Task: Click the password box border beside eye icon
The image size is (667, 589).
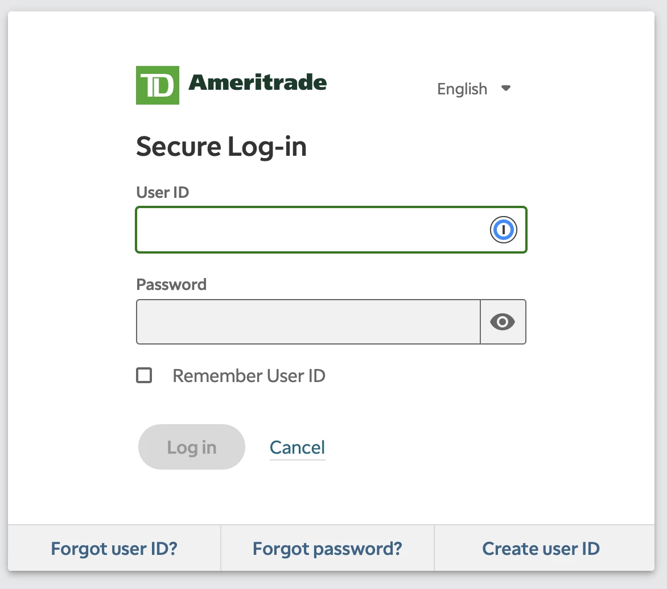Action: coord(481,322)
